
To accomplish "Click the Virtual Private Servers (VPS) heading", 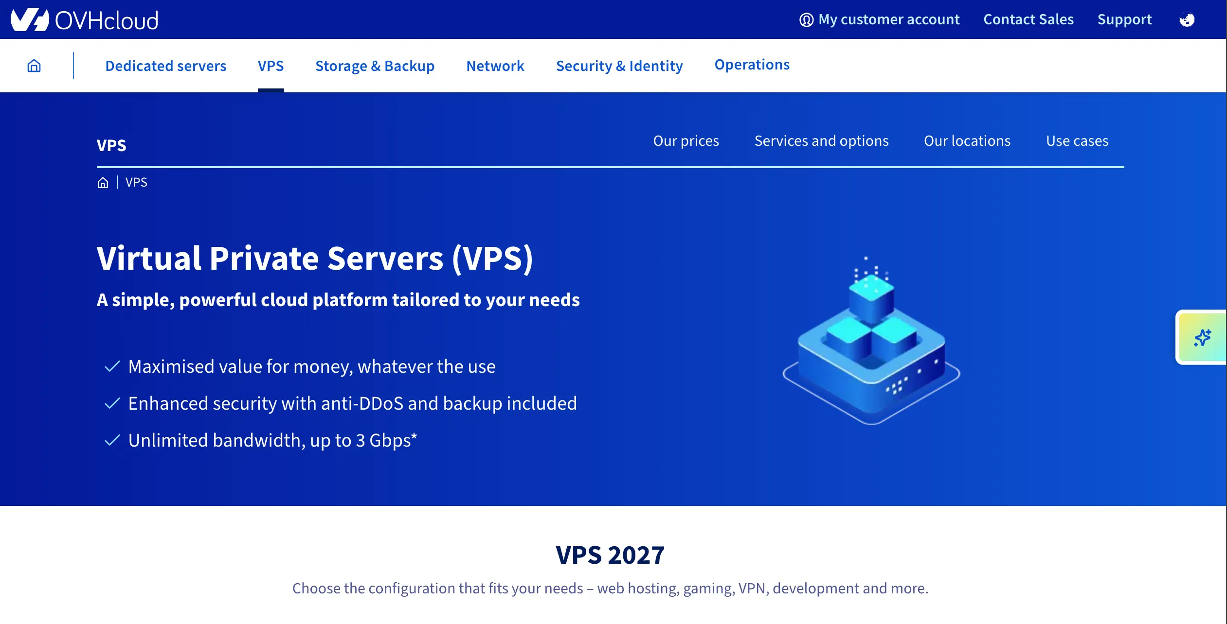I will 315,259.
